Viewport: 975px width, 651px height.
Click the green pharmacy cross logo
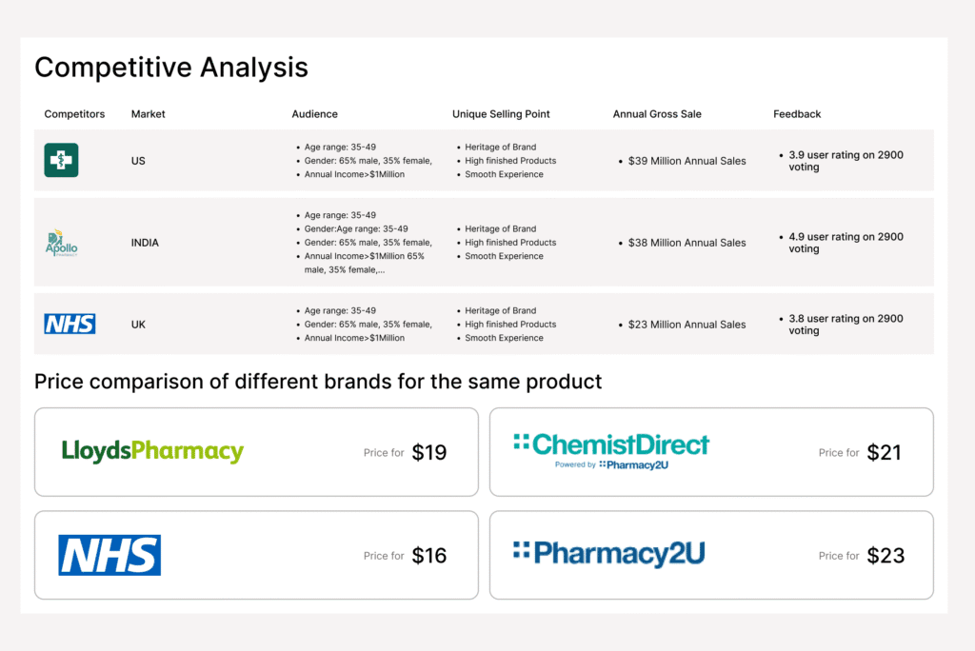[x=61, y=160]
